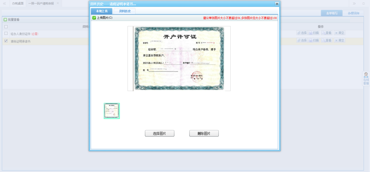Click the 选择图片 button
Viewport: 370px width, 172px height.
[160, 133]
